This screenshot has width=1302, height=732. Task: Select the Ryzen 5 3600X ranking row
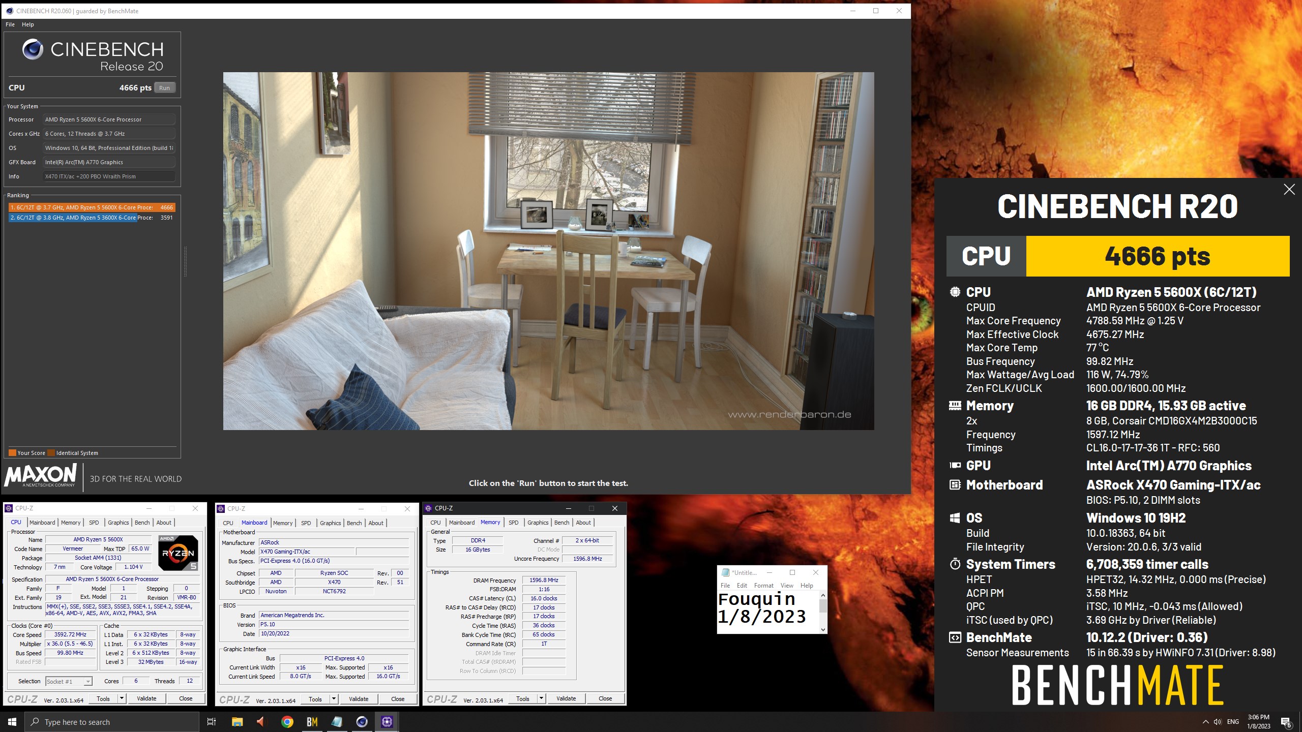(x=92, y=218)
